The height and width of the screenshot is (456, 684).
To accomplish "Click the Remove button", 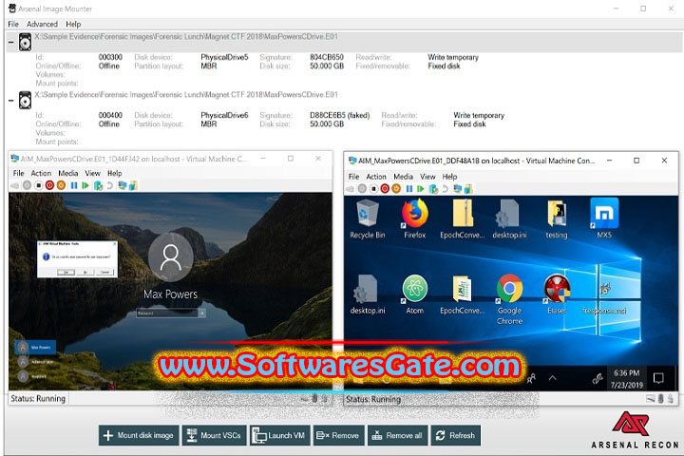I will pyautogui.click(x=338, y=435).
